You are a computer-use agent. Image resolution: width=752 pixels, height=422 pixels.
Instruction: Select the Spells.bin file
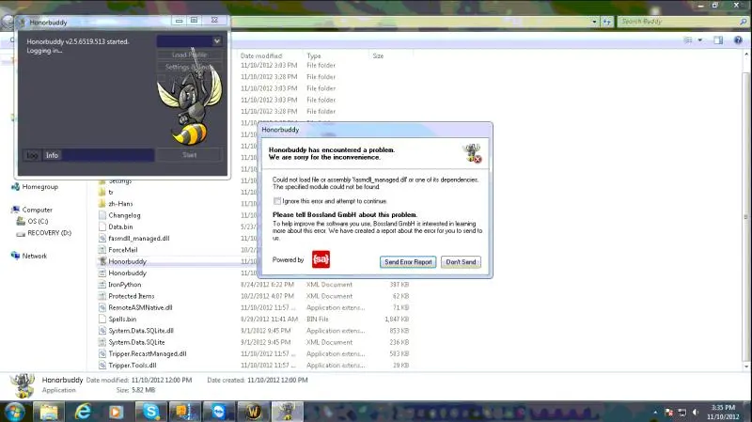coord(122,319)
